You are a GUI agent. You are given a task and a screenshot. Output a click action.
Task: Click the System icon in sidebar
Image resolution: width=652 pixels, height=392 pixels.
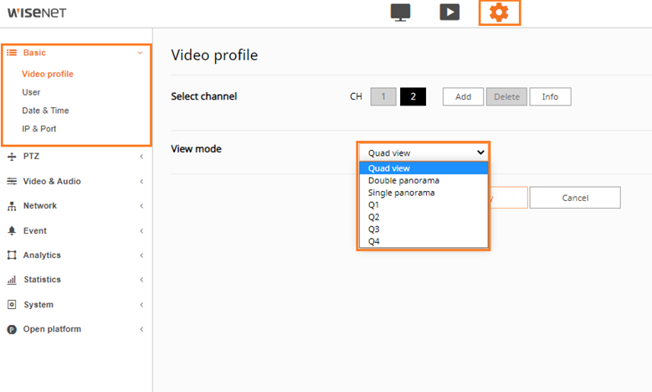tap(12, 305)
